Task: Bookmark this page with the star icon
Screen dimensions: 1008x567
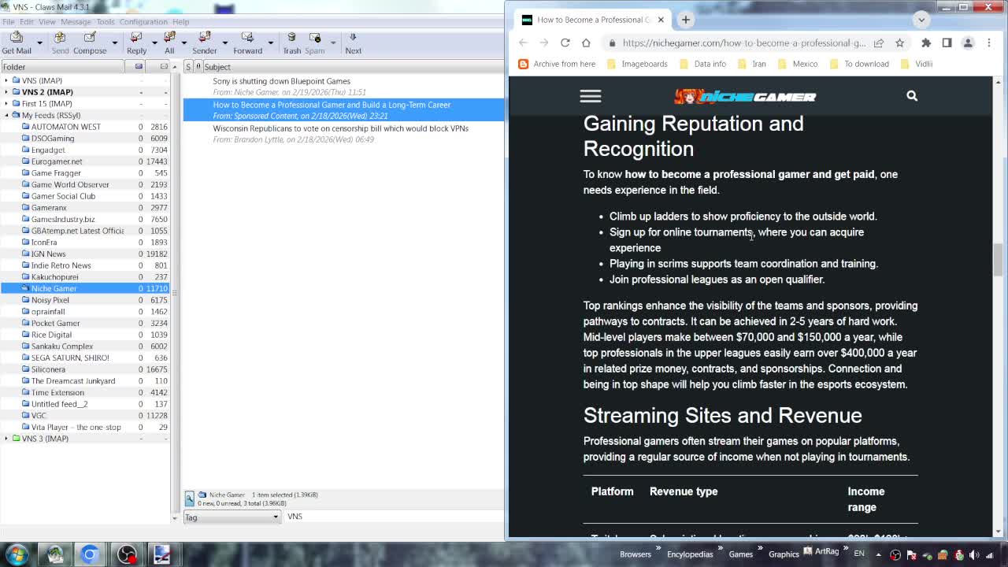Action: [x=899, y=43]
